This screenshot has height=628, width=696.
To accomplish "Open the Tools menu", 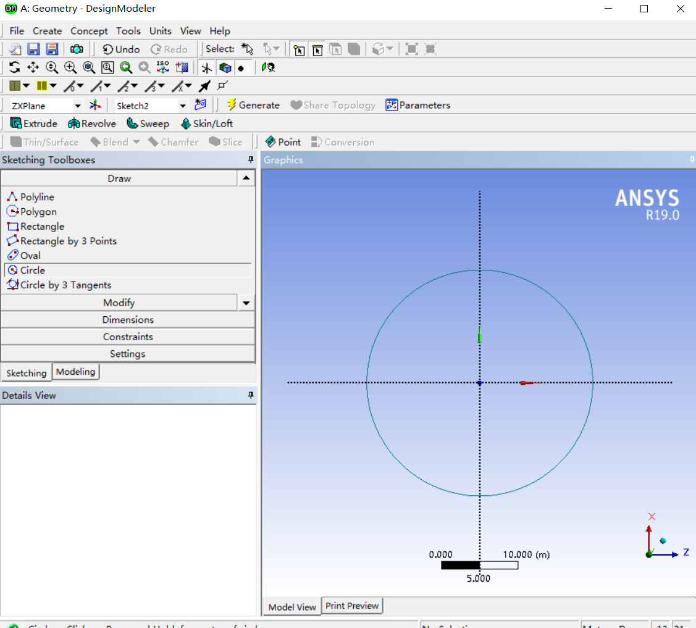I will point(128,31).
